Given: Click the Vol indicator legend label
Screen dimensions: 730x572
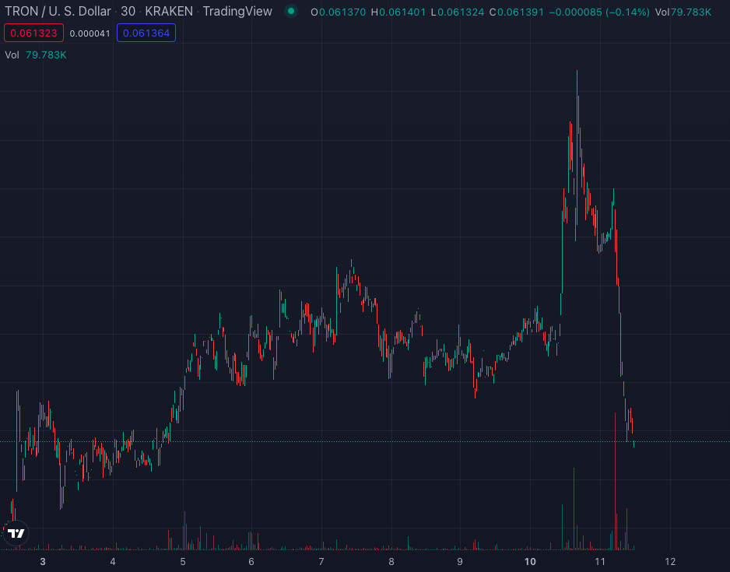Looking at the screenshot, I should (12, 55).
